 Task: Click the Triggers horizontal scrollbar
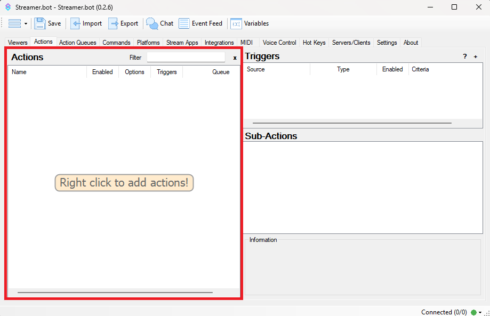pyautogui.click(x=352, y=123)
